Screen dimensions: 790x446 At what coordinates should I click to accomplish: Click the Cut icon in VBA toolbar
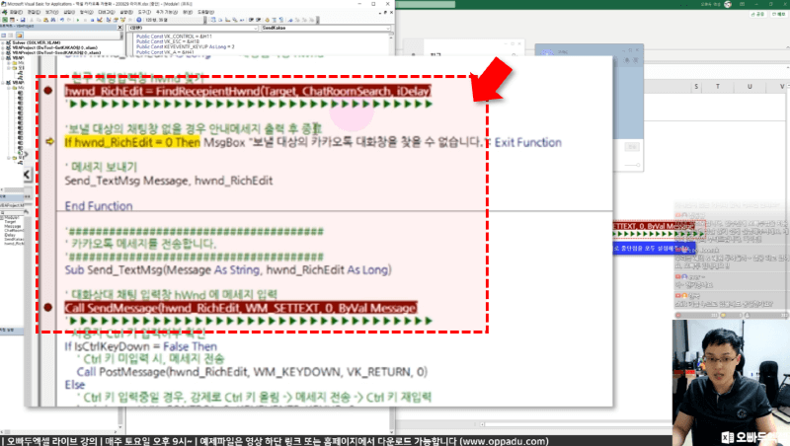32,20
